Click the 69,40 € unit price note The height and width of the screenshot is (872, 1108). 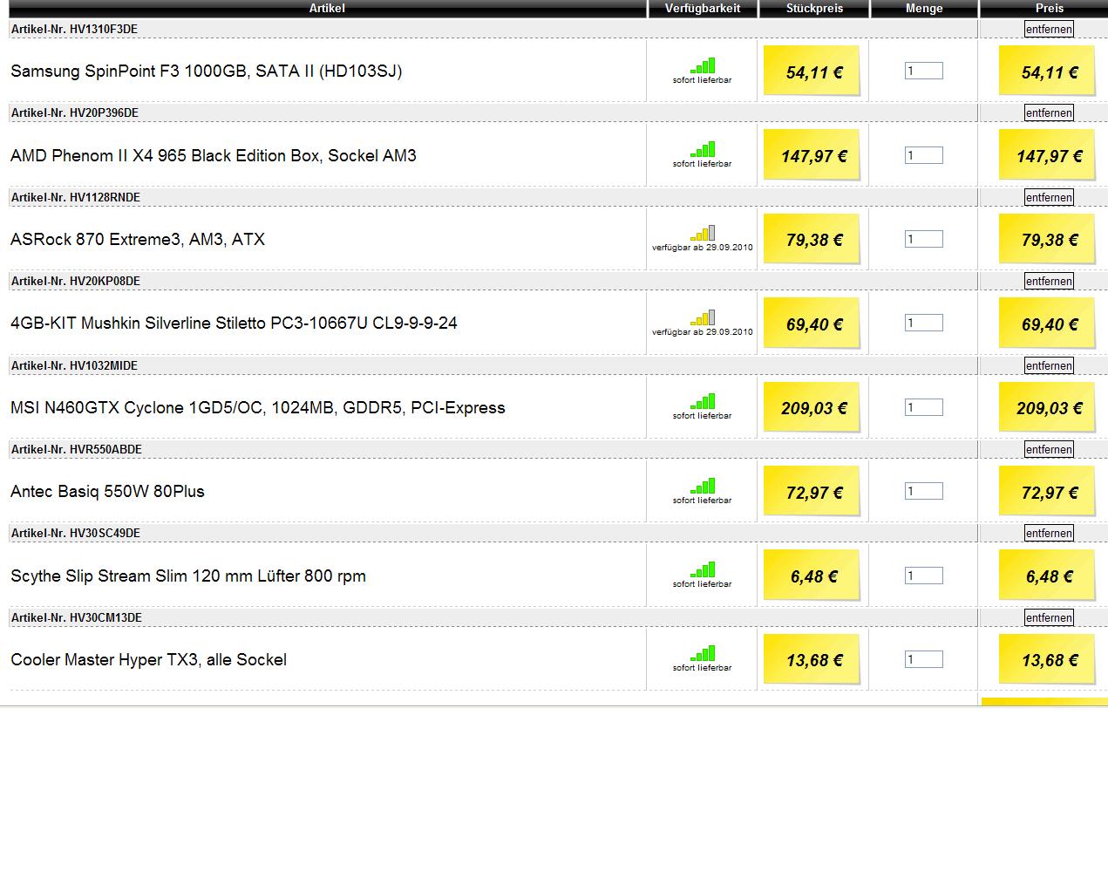point(812,323)
